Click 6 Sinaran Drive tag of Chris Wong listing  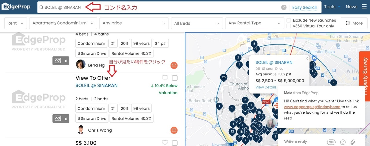(92, 119)
